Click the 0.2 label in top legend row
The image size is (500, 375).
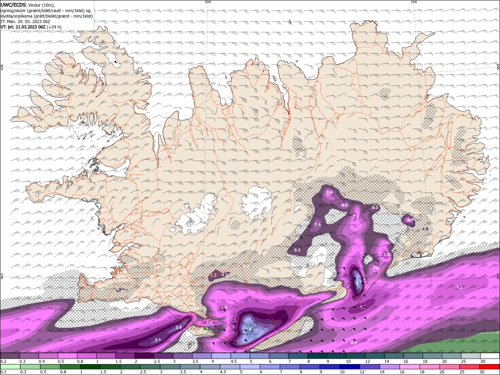click(3, 361)
